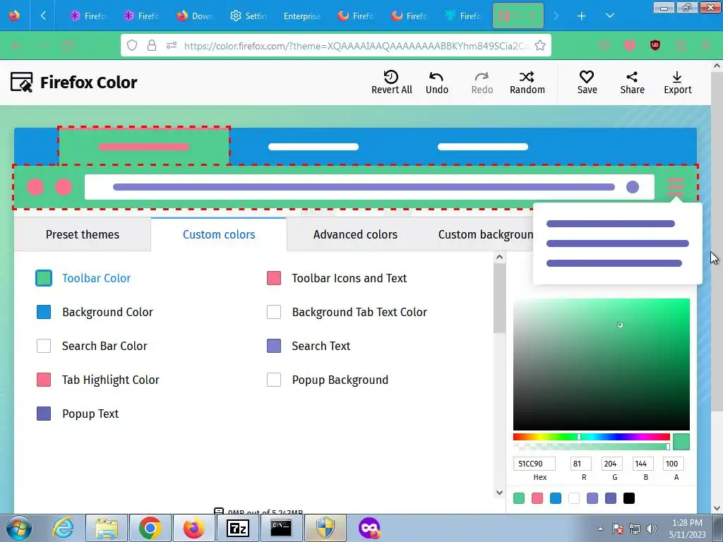Click the clock showing 1:28 PM
Image resolution: width=723 pixels, height=542 pixels.
click(x=687, y=523)
